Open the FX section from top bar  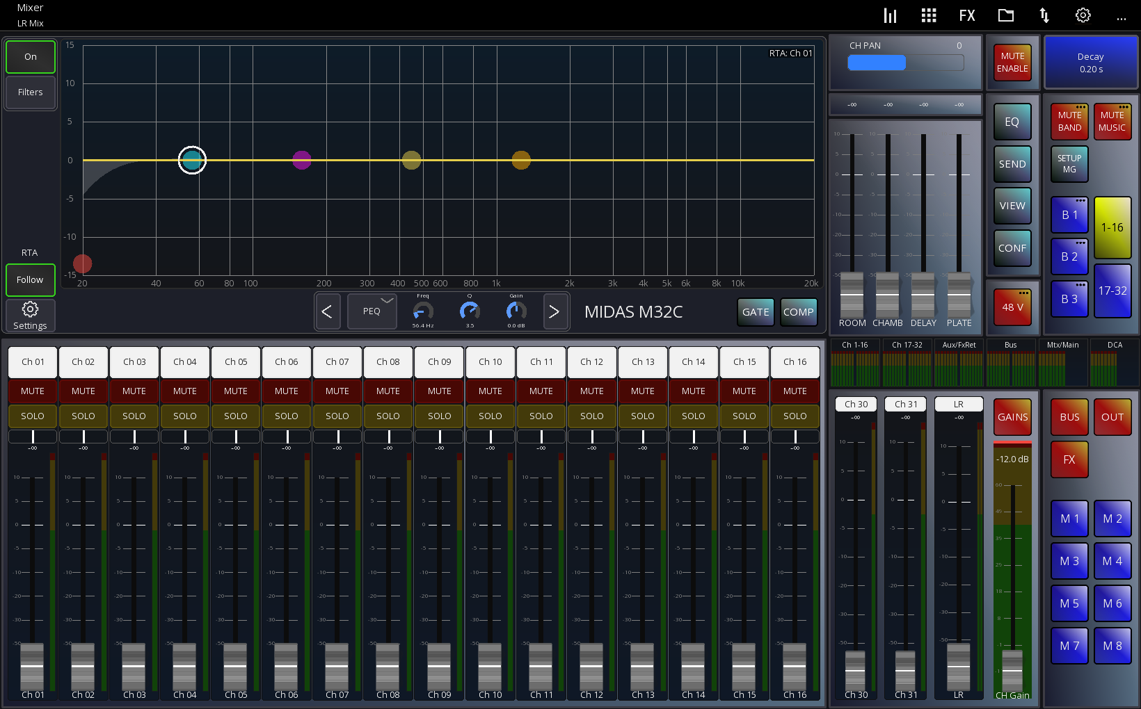pyautogui.click(x=967, y=15)
